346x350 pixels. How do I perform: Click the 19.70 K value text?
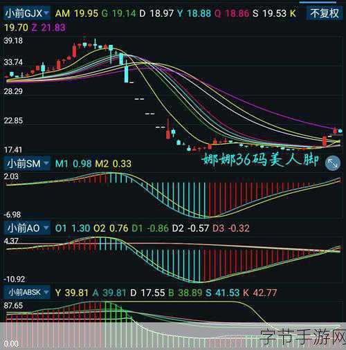click(16, 28)
